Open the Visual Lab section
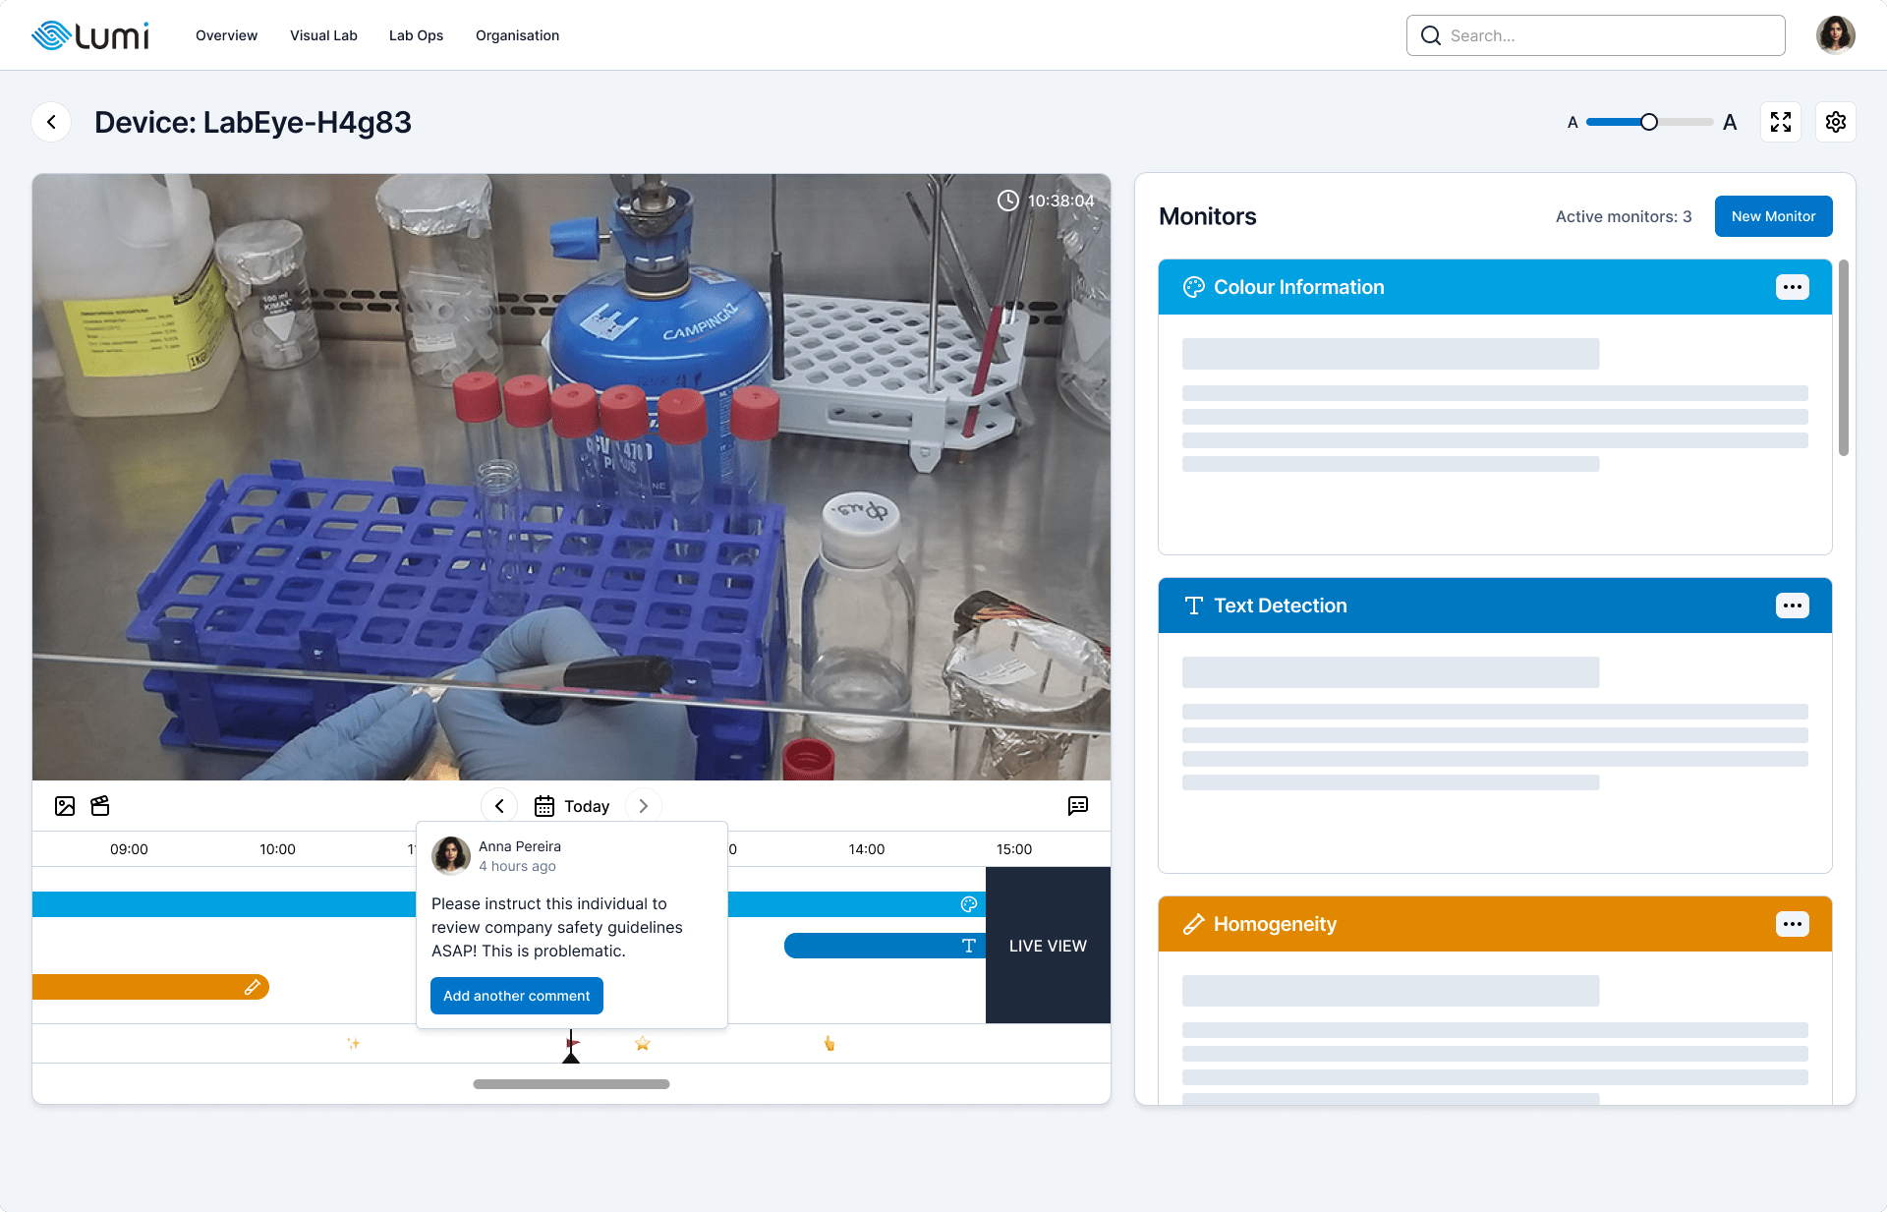 tap(323, 35)
